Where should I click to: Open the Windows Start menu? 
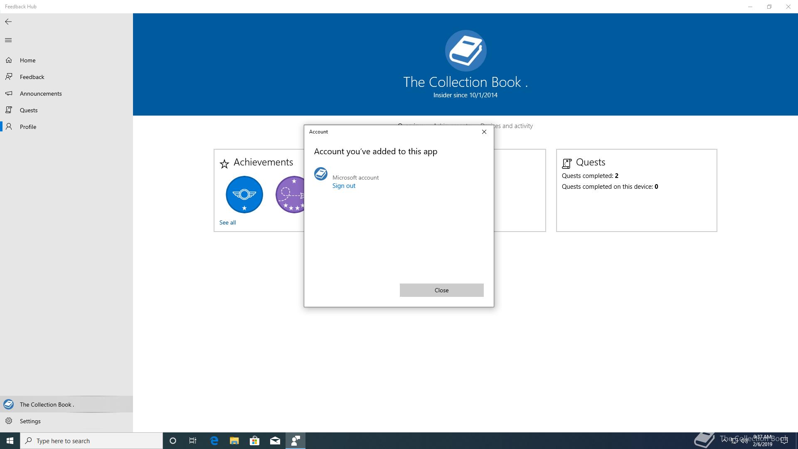coord(10,441)
